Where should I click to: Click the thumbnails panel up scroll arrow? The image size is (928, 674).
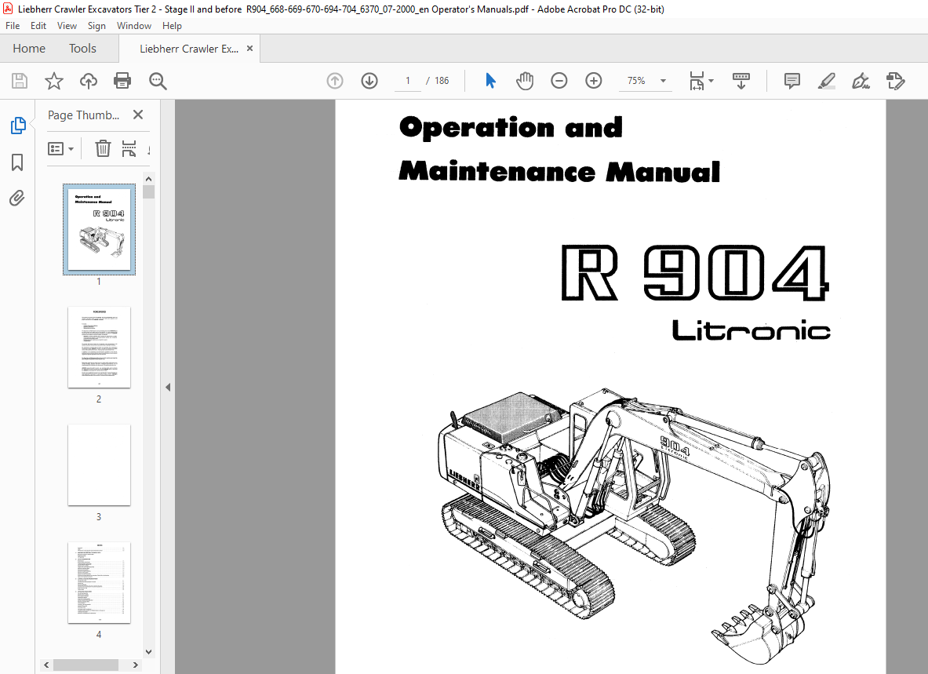[x=148, y=179]
